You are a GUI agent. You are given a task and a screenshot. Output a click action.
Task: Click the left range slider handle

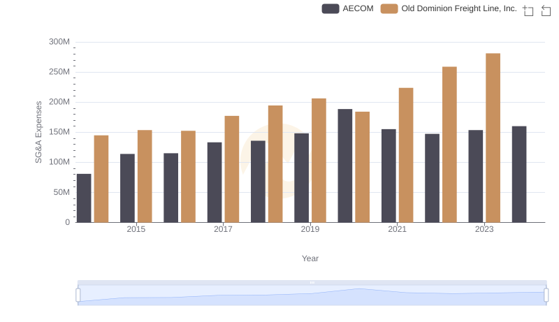(78, 295)
